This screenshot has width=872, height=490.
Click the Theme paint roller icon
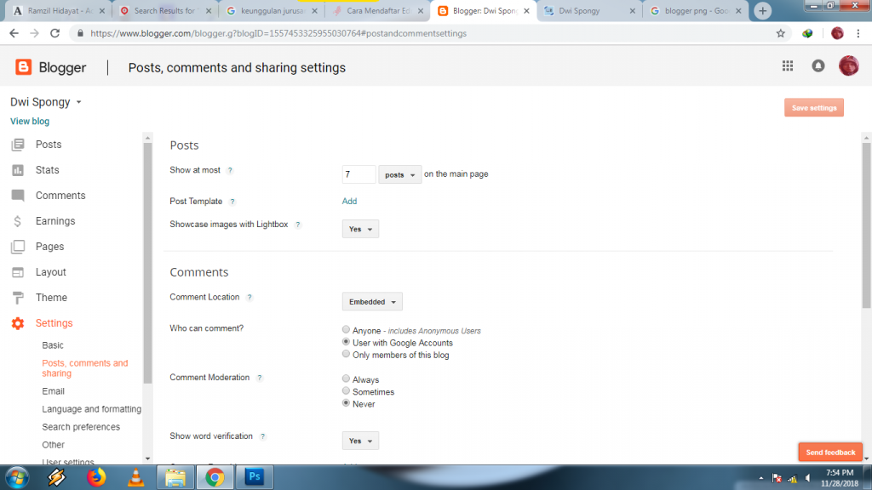tap(18, 298)
